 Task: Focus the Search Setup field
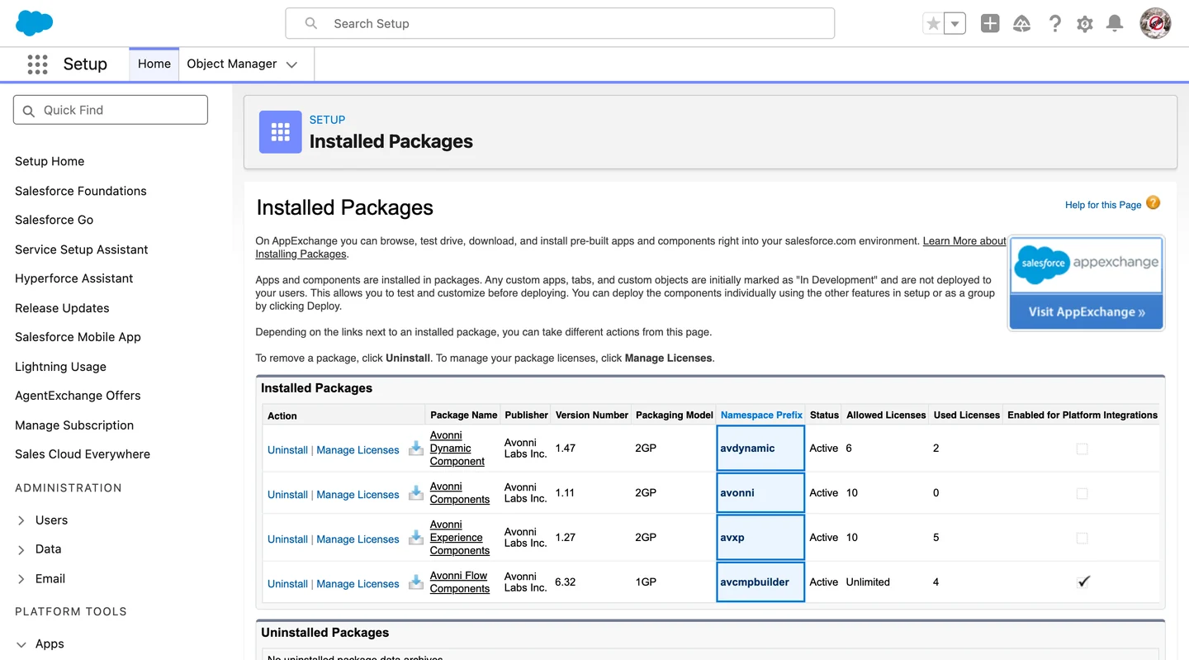[x=560, y=23]
